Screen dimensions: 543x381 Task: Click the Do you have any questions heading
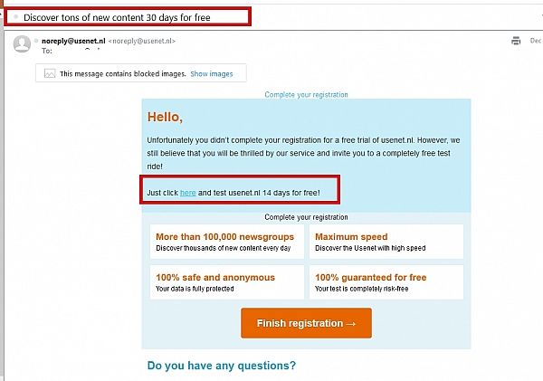pos(222,366)
